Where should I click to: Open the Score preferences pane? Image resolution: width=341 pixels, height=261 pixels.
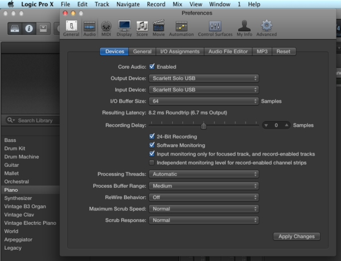click(x=142, y=27)
